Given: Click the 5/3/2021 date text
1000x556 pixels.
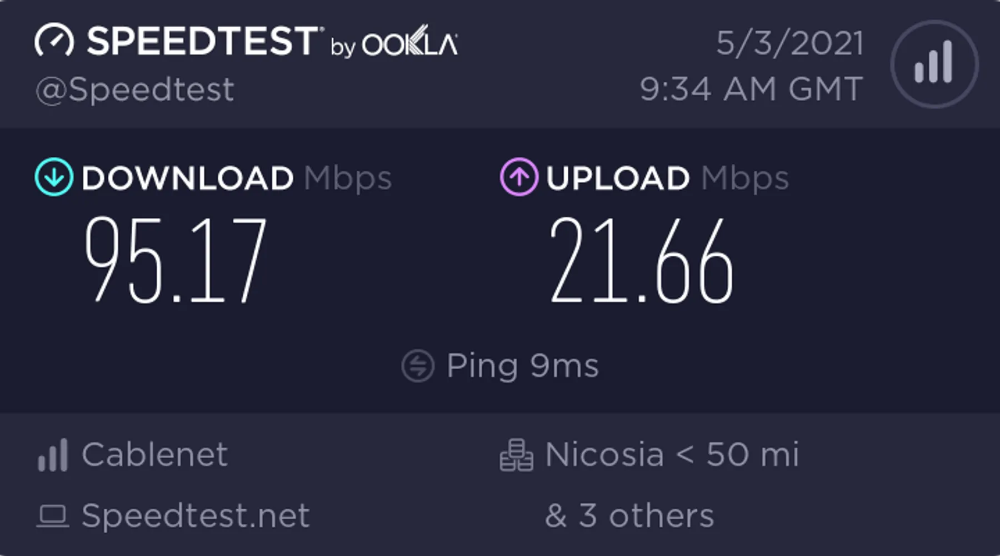Looking at the screenshot, I should click(789, 43).
